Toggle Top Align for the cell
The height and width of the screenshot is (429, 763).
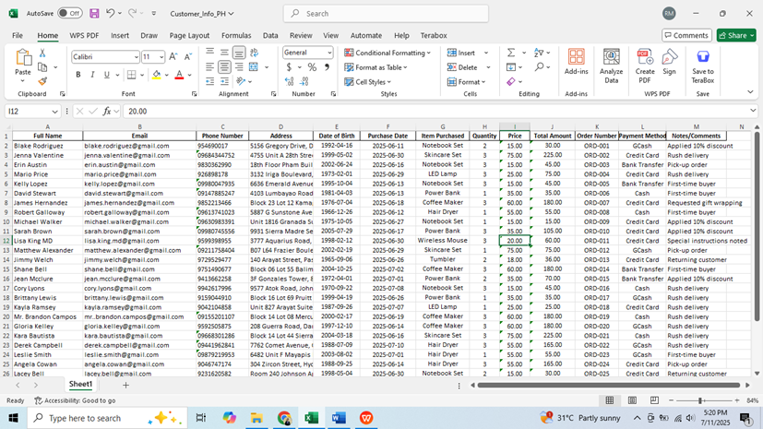(209, 52)
